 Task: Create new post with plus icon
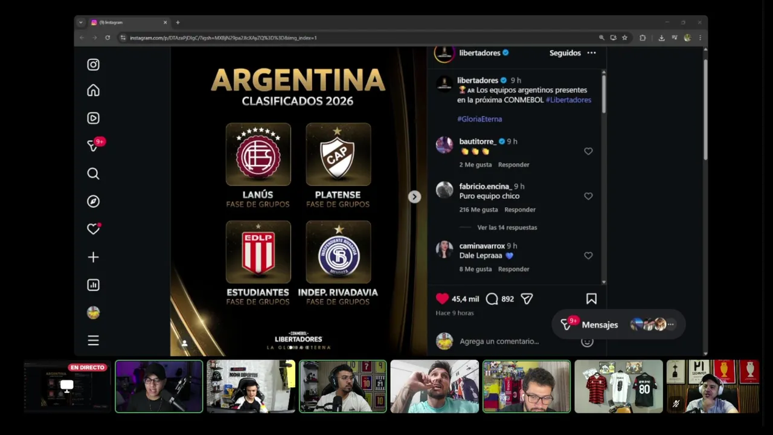[93, 257]
